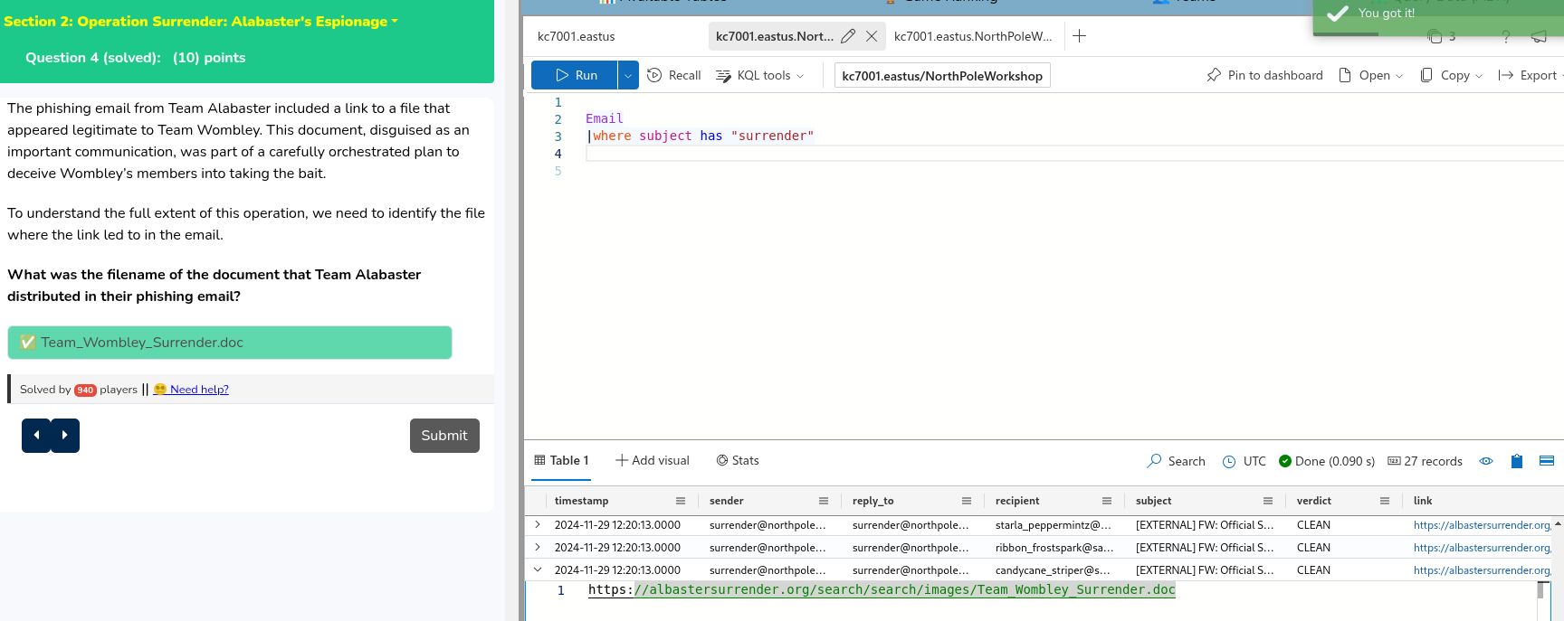The height and width of the screenshot is (621, 1564).
Task: Rename the active query tab with pencil icon
Action: coord(848,36)
